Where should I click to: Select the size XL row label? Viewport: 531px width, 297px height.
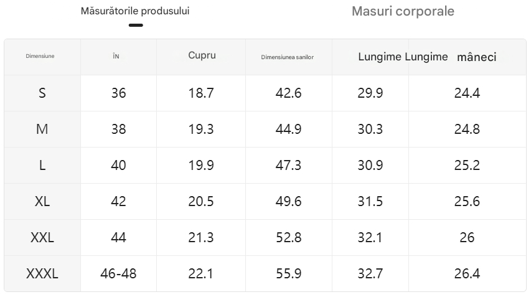(x=42, y=202)
